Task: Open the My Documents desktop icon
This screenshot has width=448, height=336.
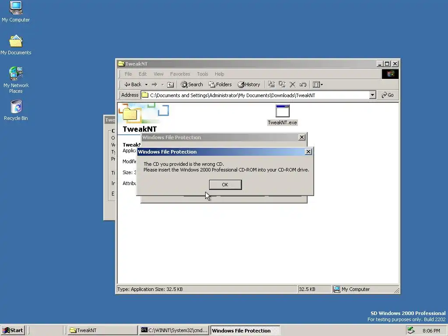Action: coord(16,45)
